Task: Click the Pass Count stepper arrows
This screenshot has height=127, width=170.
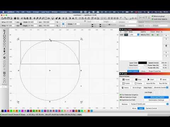Action: click(x=146, y=65)
